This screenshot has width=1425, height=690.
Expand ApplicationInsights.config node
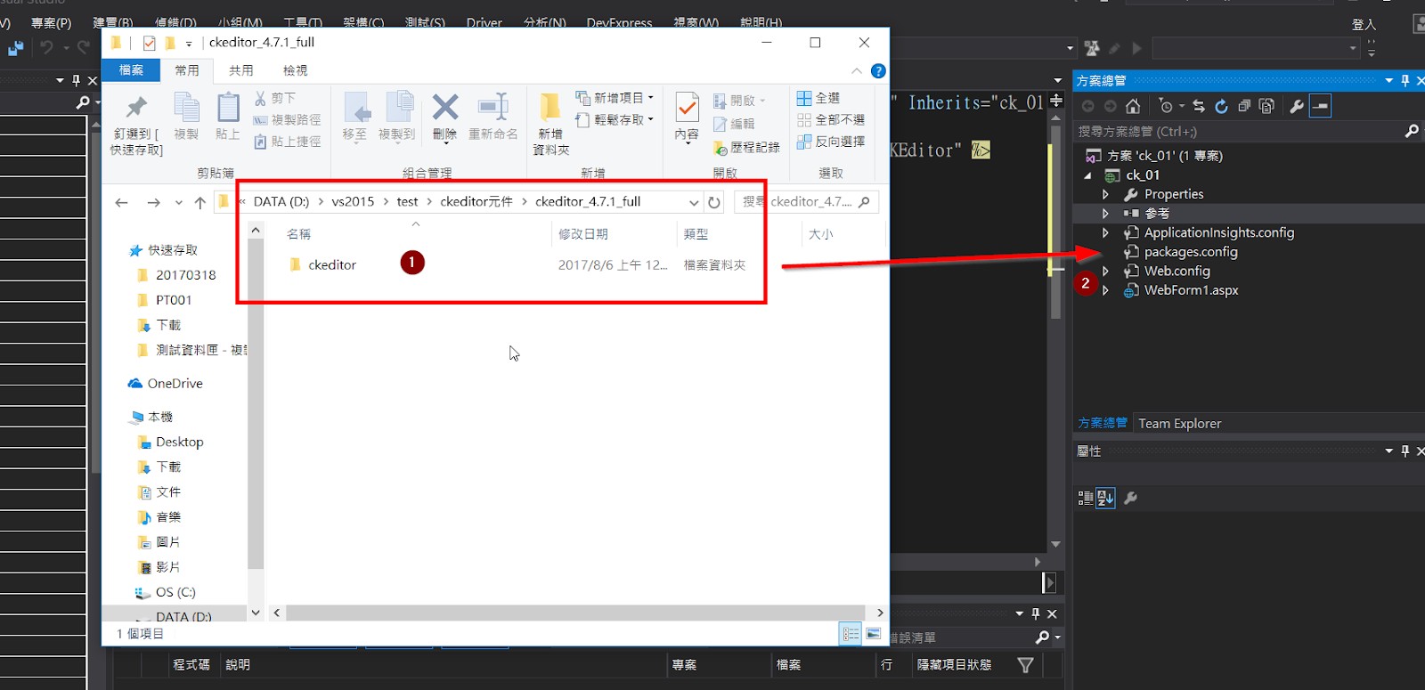pos(1105,232)
